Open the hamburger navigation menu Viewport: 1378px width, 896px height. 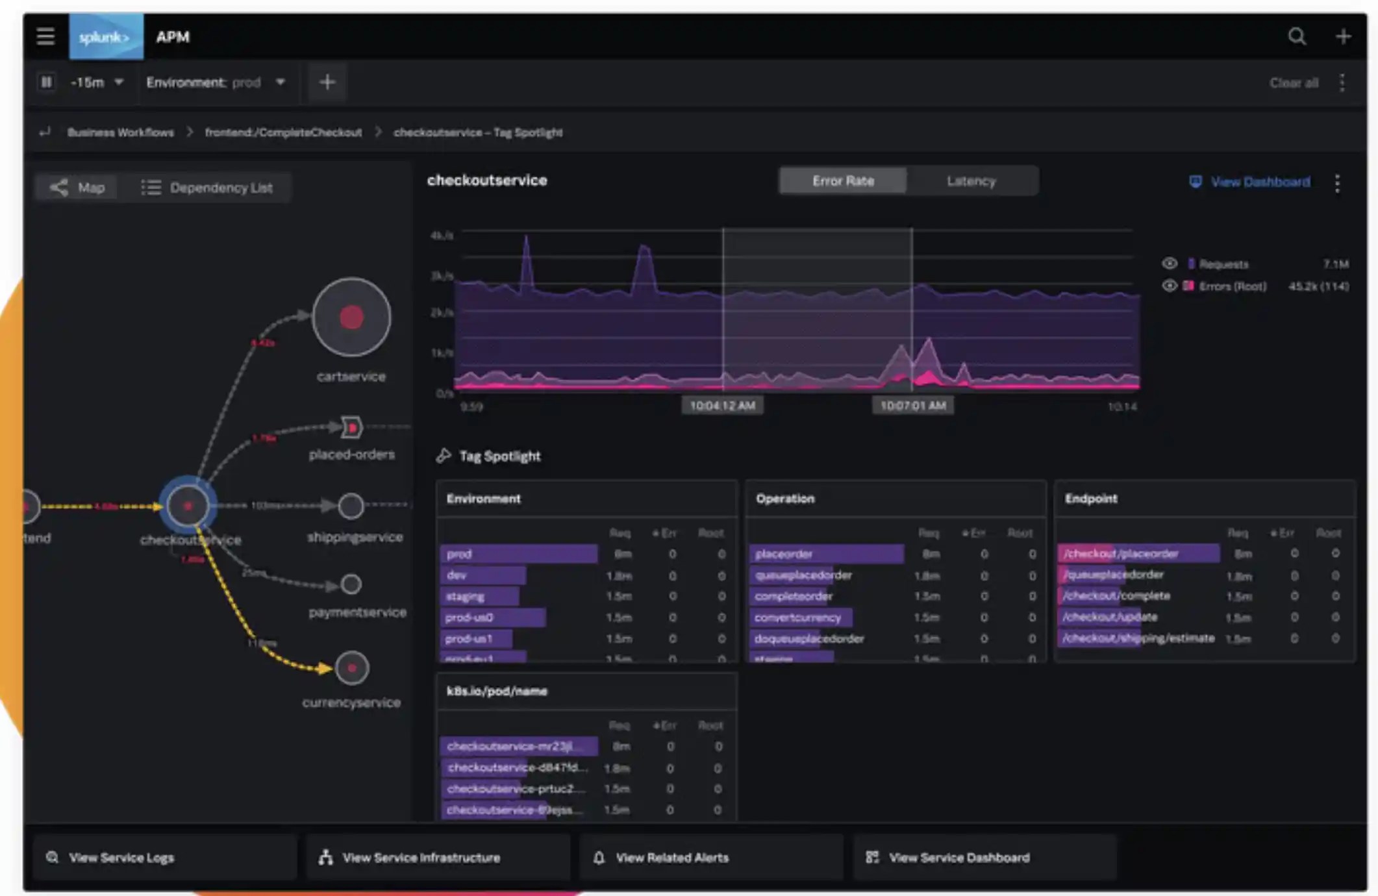(45, 36)
